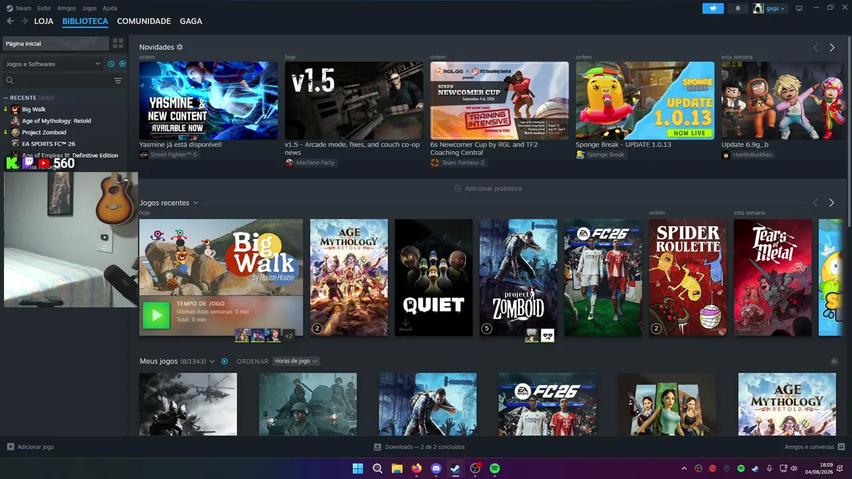Select Age of Mythology: Retold in sidebar
Image resolution: width=852 pixels, height=479 pixels.
pyautogui.click(x=57, y=121)
